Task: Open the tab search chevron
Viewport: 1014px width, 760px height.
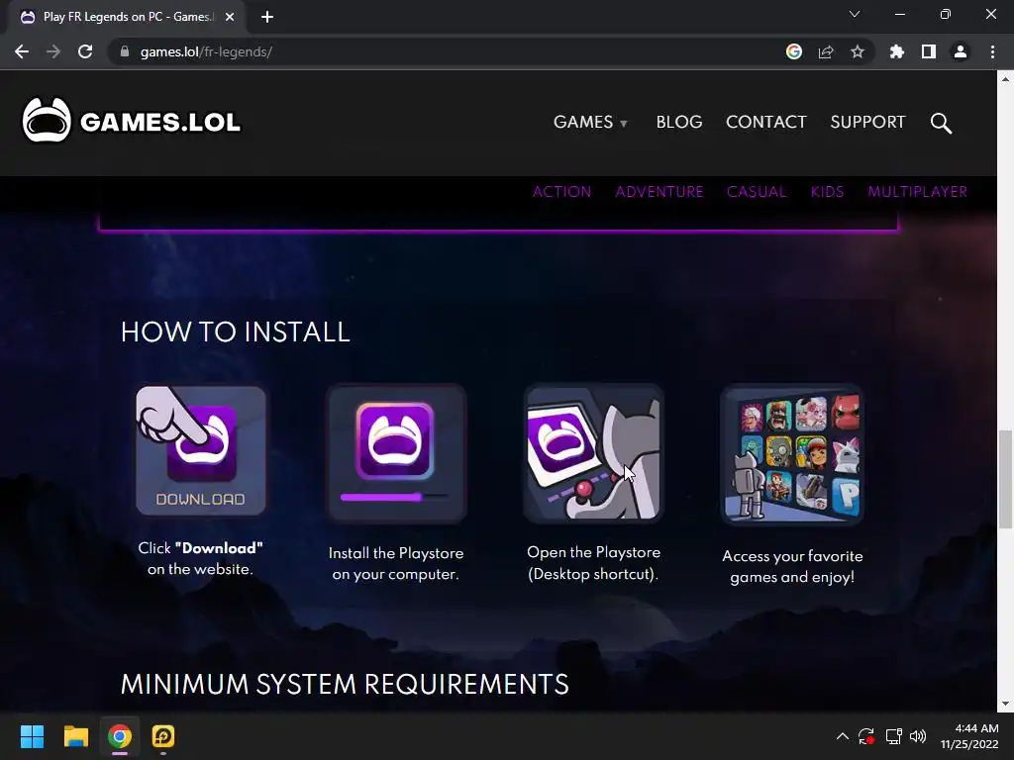Action: [855, 14]
